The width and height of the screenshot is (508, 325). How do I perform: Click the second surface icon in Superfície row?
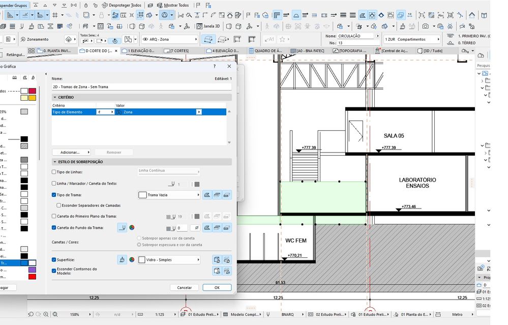tap(227, 260)
